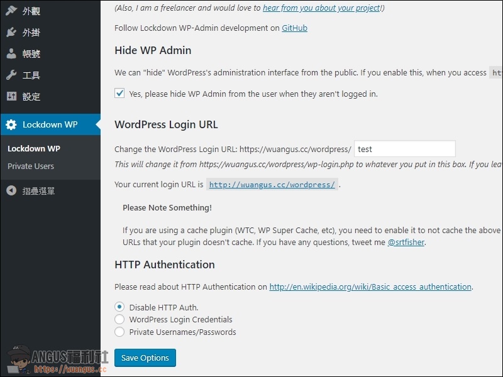Open the GitHub link
The height and width of the screenshot is (377, 503).
pyautogui.click(x=294, y=28)
